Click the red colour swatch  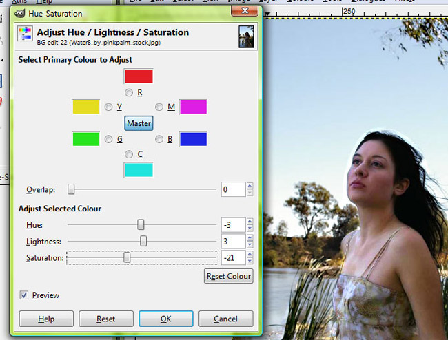pos(139,76)
